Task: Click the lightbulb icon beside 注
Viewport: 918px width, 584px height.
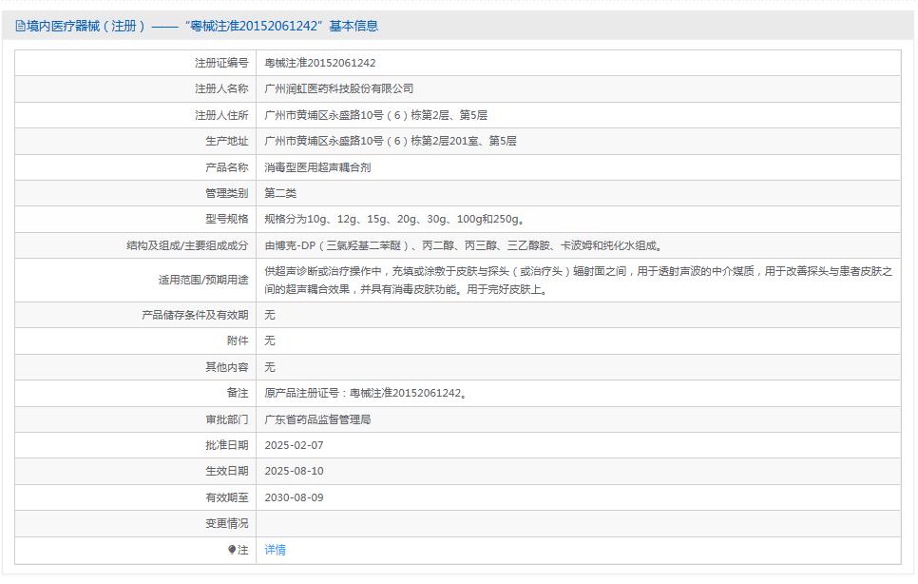Action: pos(232,550)
